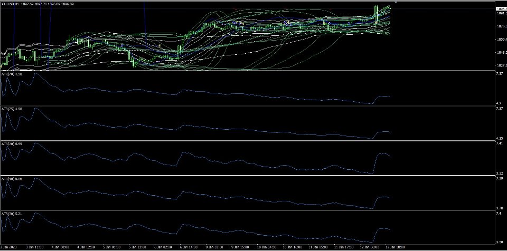This screenshot has width=507, height=251.
Task: Click the 9 Jan 03:00 time label
Action: 214,247
